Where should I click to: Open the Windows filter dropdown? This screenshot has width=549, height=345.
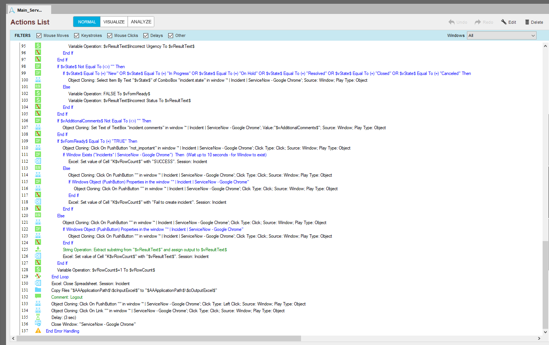pyautogui.click(x=501, y=35)
